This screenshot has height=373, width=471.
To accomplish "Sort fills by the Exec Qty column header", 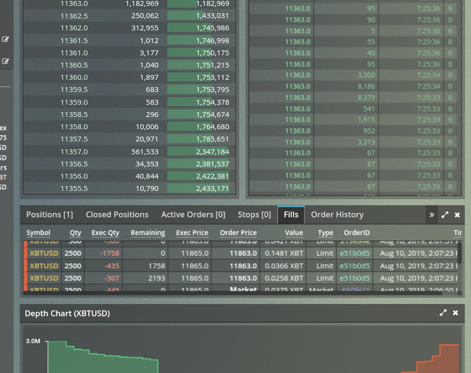I will (105, 233).
